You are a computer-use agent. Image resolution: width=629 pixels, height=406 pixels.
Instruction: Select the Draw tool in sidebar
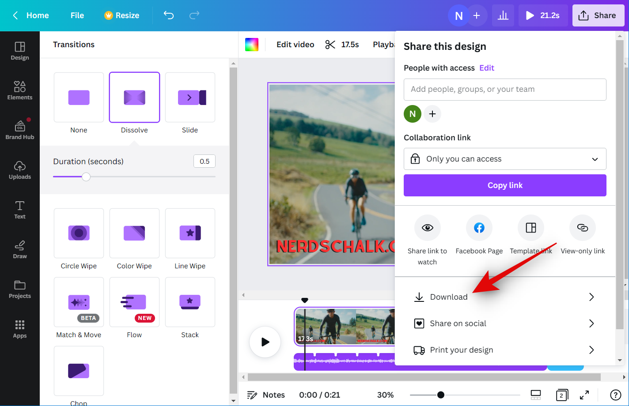click(20, 249)
